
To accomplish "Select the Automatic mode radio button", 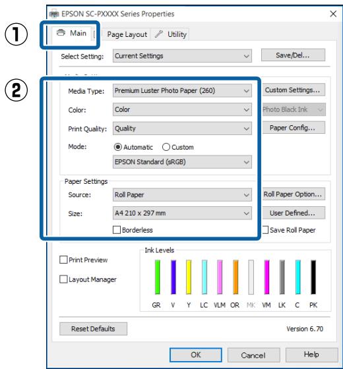I will point(118,147).
